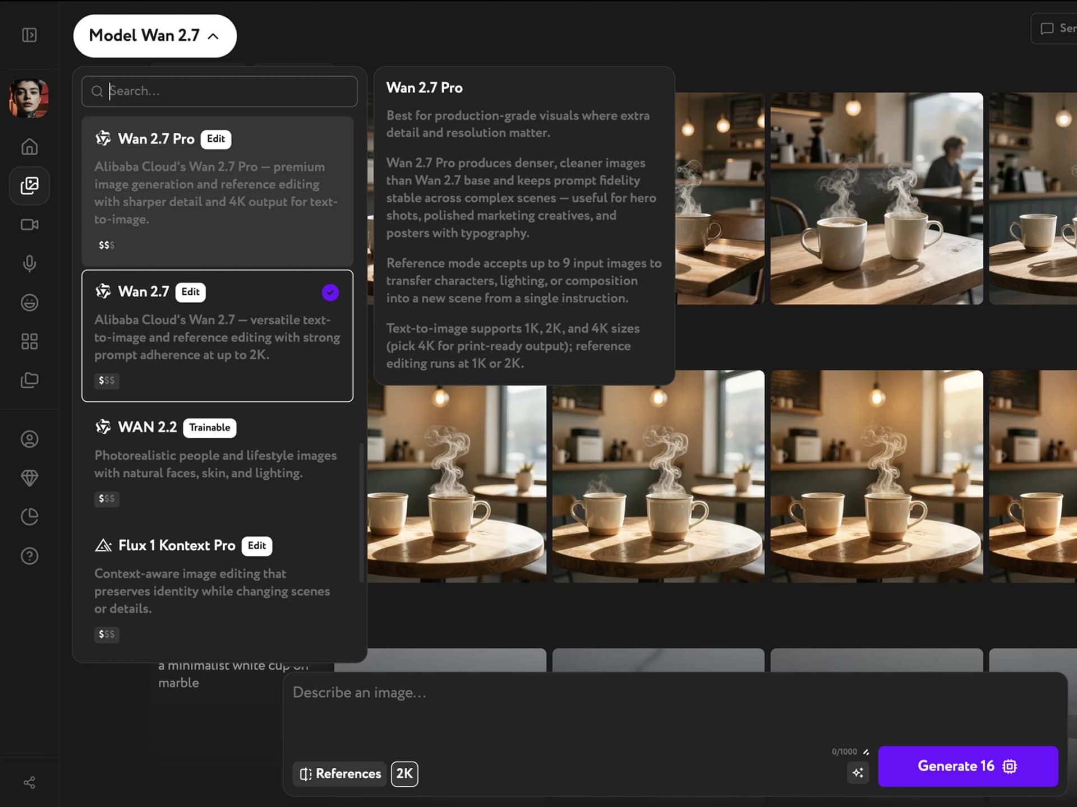
Task: Go to the Home icon in sidebar
Action: 29,147
